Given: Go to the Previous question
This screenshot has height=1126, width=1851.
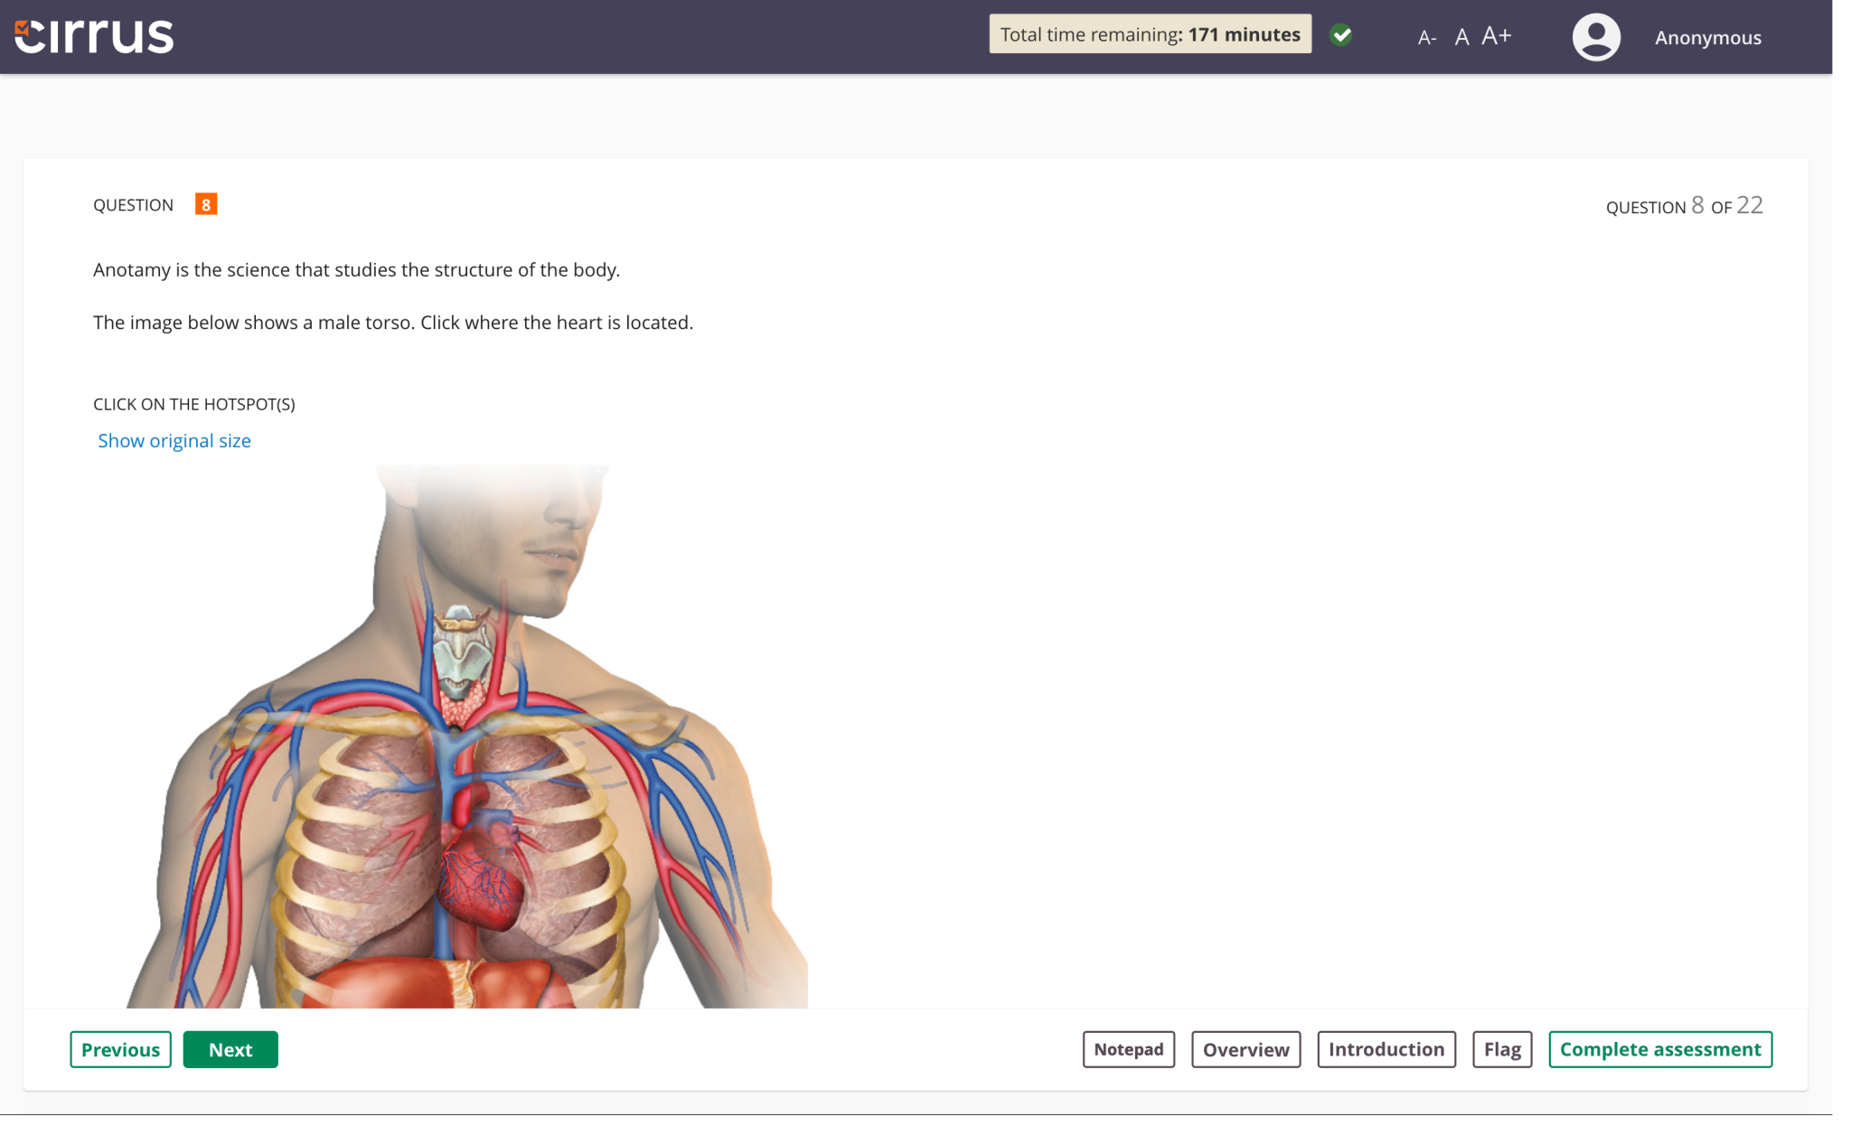Looking at the screenshot, I should point(120,1049).
